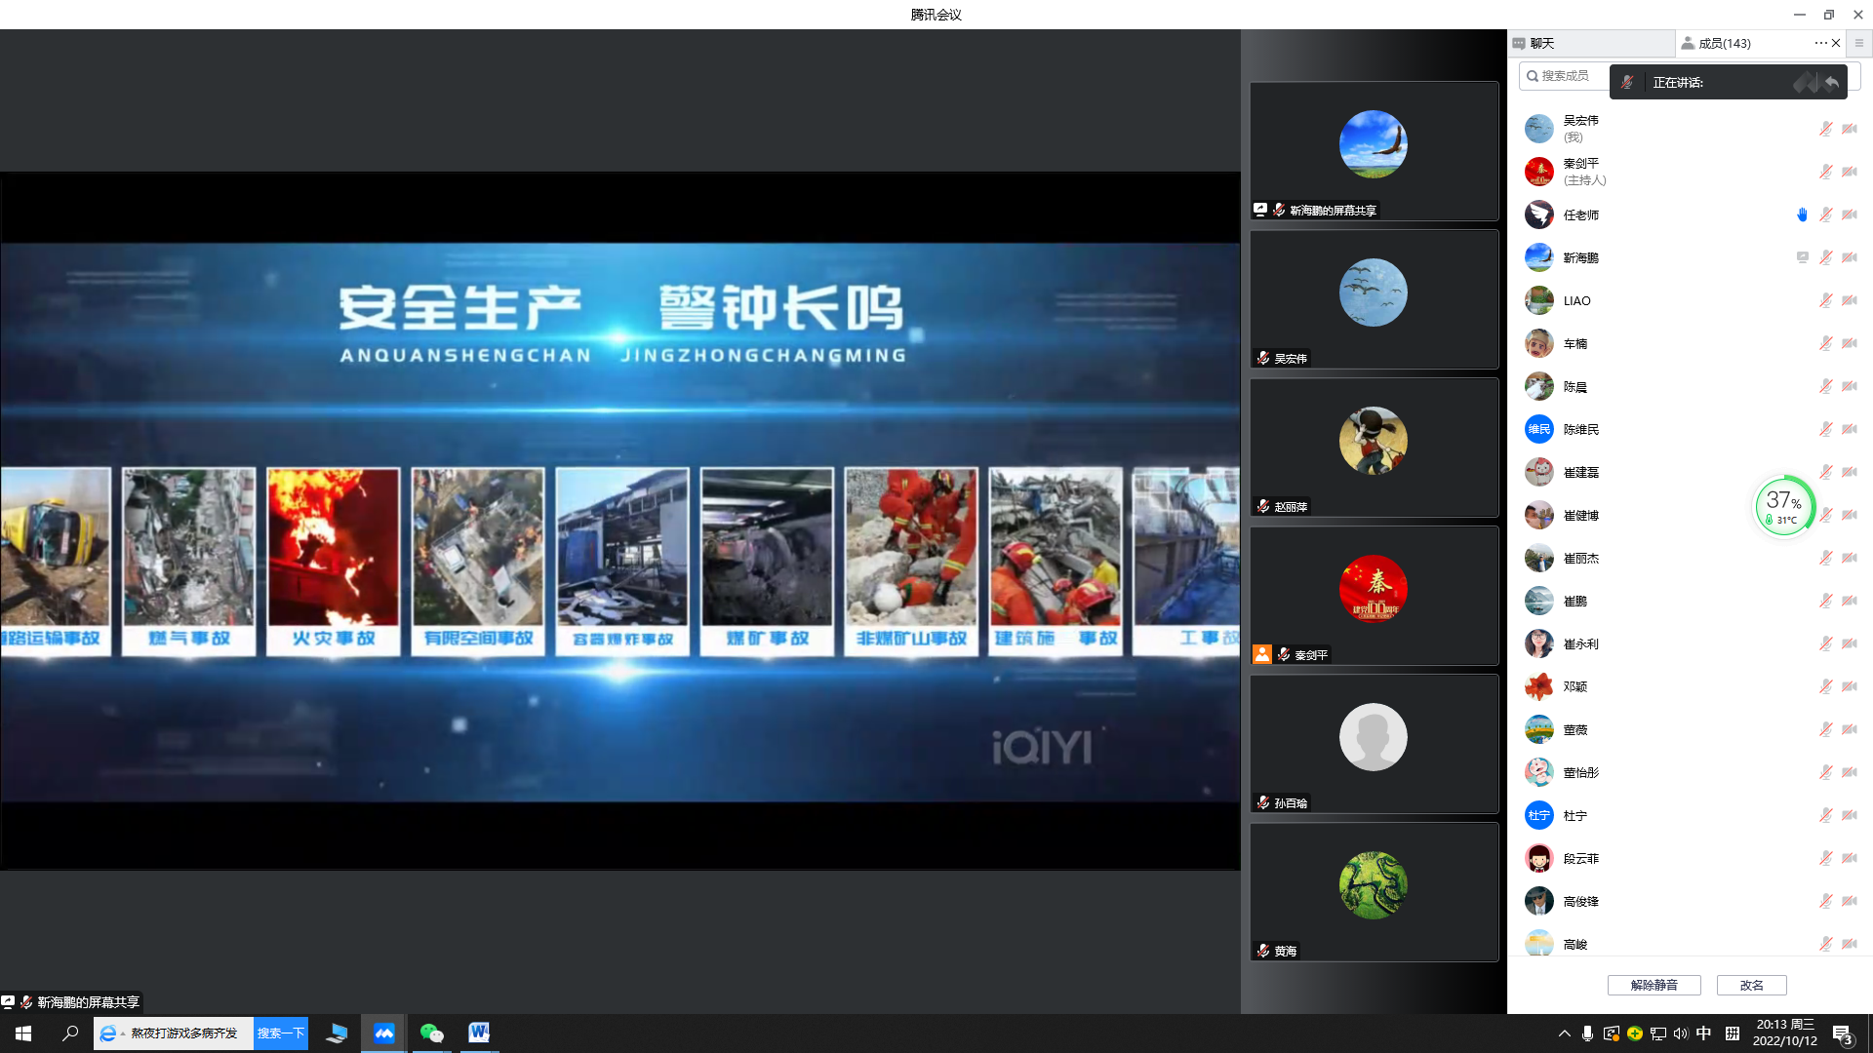Image resolution: width=1873 pixels, height=1053 pixels.
Task: Select the 成员(143) members tab
Action: tap(1724, 43)
